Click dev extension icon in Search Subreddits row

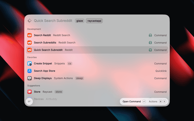pyautogui.click(x=150, y=43)
